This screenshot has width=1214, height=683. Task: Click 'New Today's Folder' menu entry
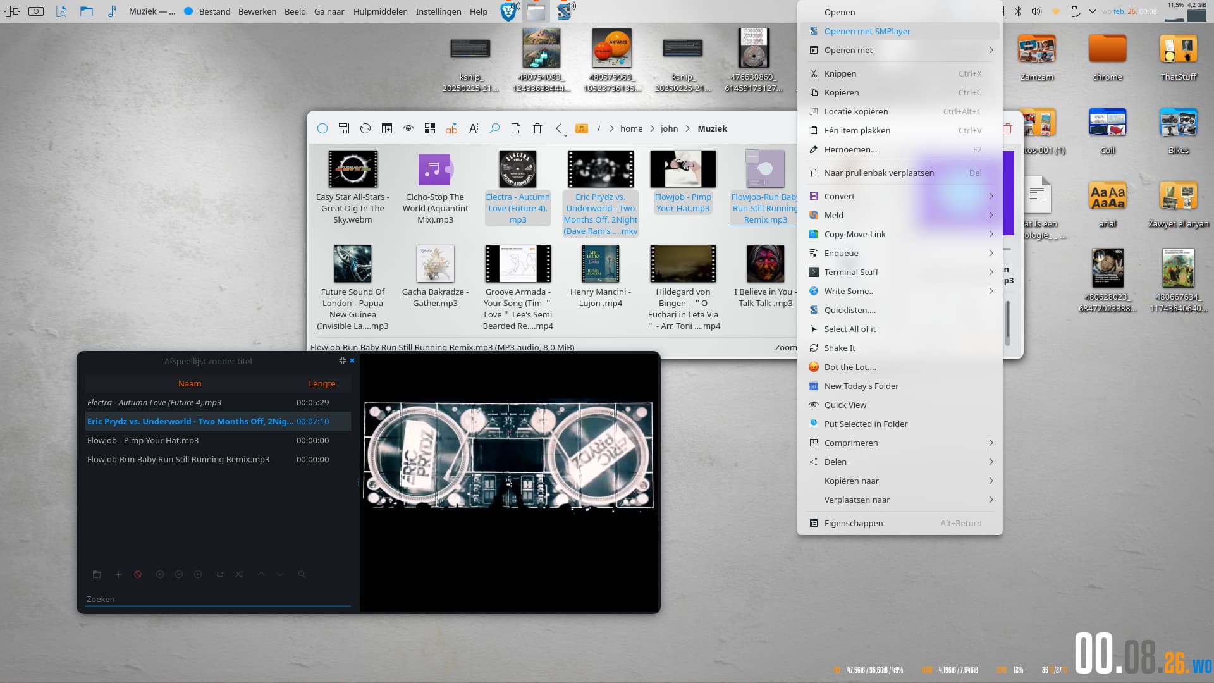pyautogui.click(x=900, y=386)
